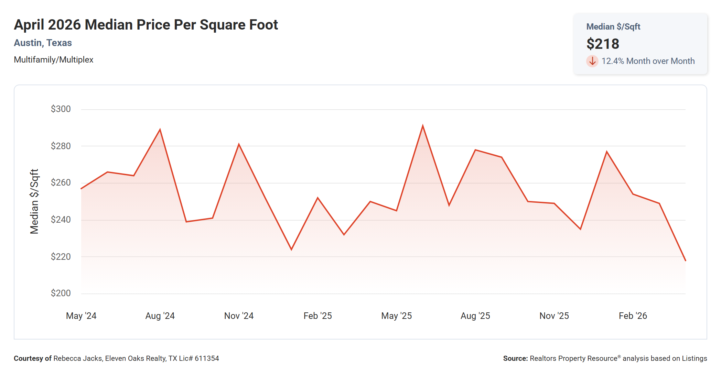
Task: Click the "Nov '24" x-axis label
Action: point(239,316)
